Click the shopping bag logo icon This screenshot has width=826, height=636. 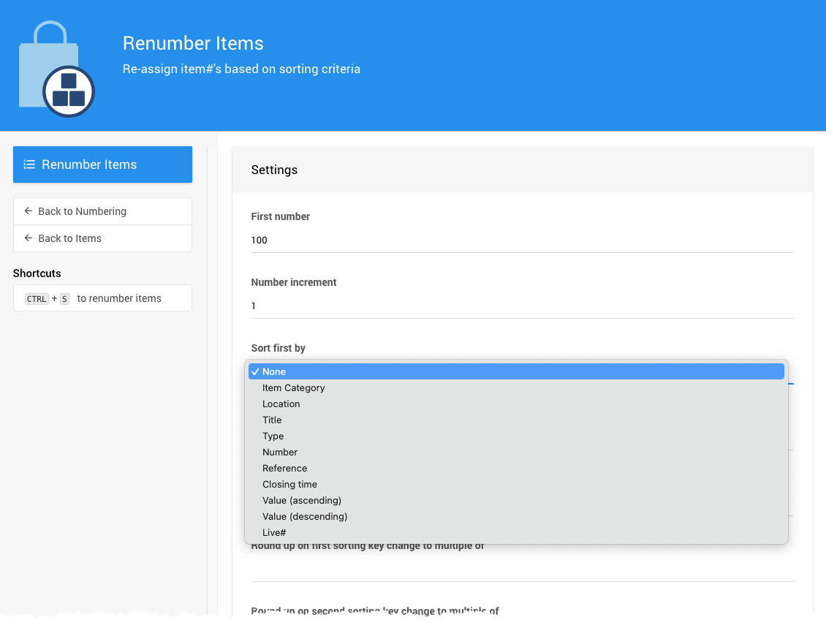click(x=56, y=69)
